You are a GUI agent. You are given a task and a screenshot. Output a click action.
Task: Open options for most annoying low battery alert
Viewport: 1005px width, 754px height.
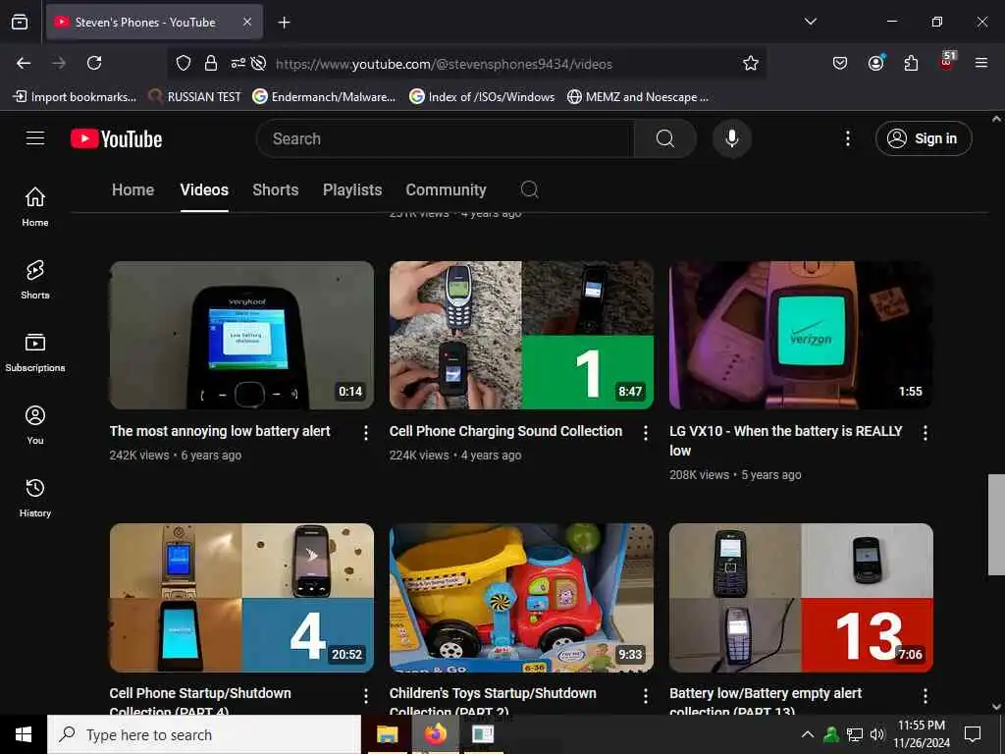tap(366, 433)
